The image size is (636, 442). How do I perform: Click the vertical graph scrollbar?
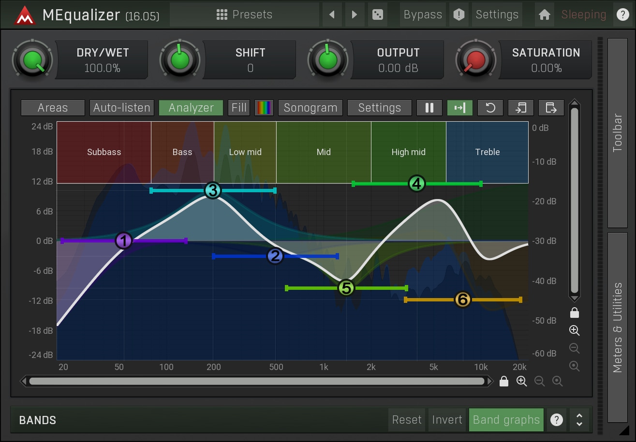575,201
